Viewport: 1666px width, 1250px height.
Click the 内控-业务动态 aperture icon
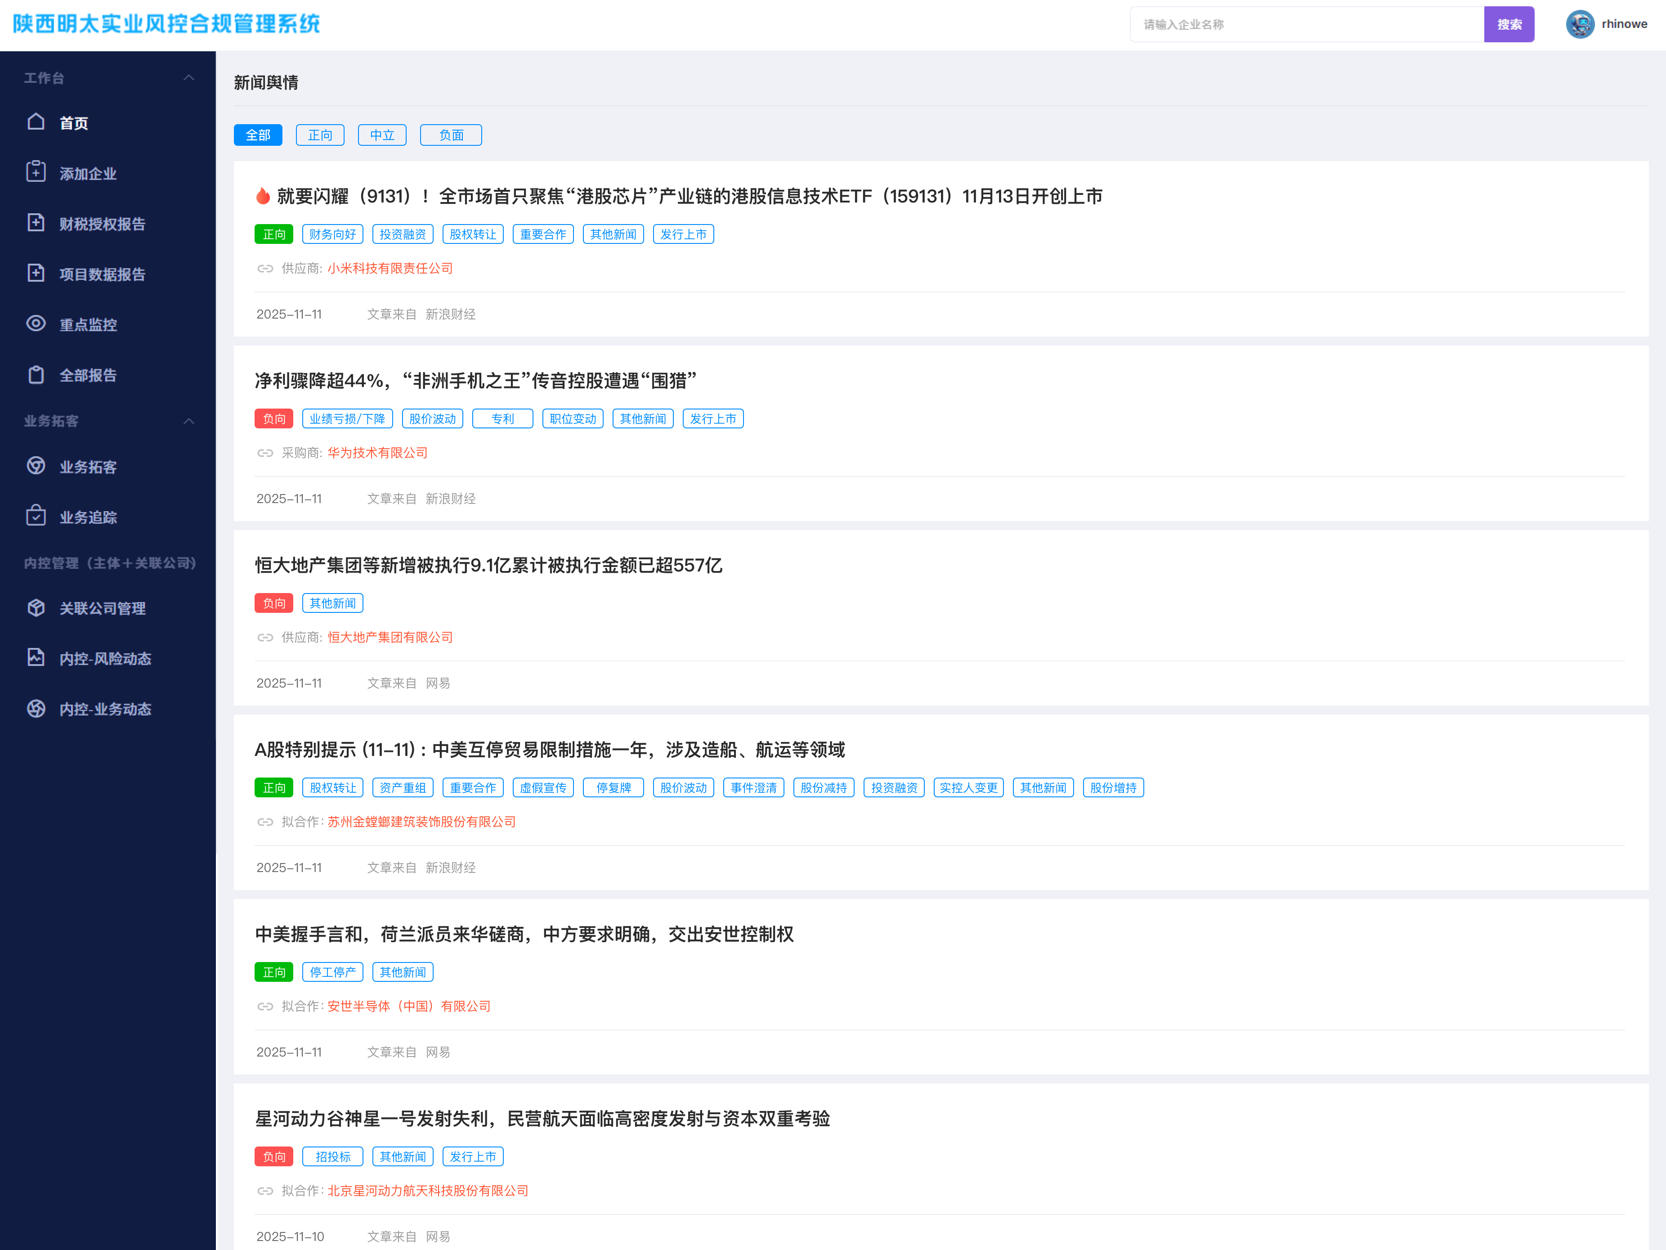36,708
